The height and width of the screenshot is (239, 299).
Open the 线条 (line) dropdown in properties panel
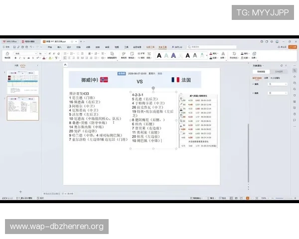click(x=278, y=93)
